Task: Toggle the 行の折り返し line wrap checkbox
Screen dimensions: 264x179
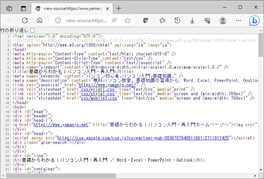Action: (33, 30)
